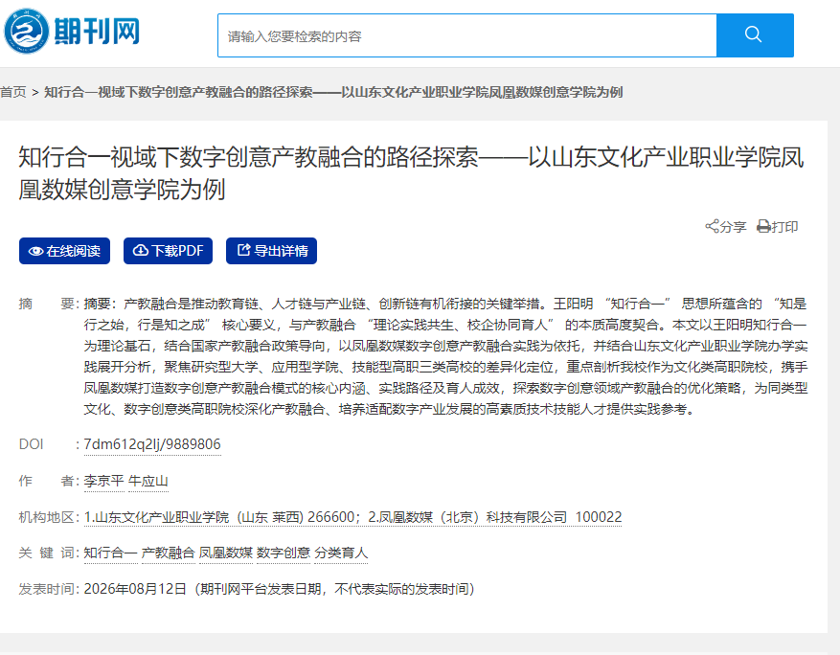Click the 下载PDF button
This screenshot has height=655, width=840.
169,251
